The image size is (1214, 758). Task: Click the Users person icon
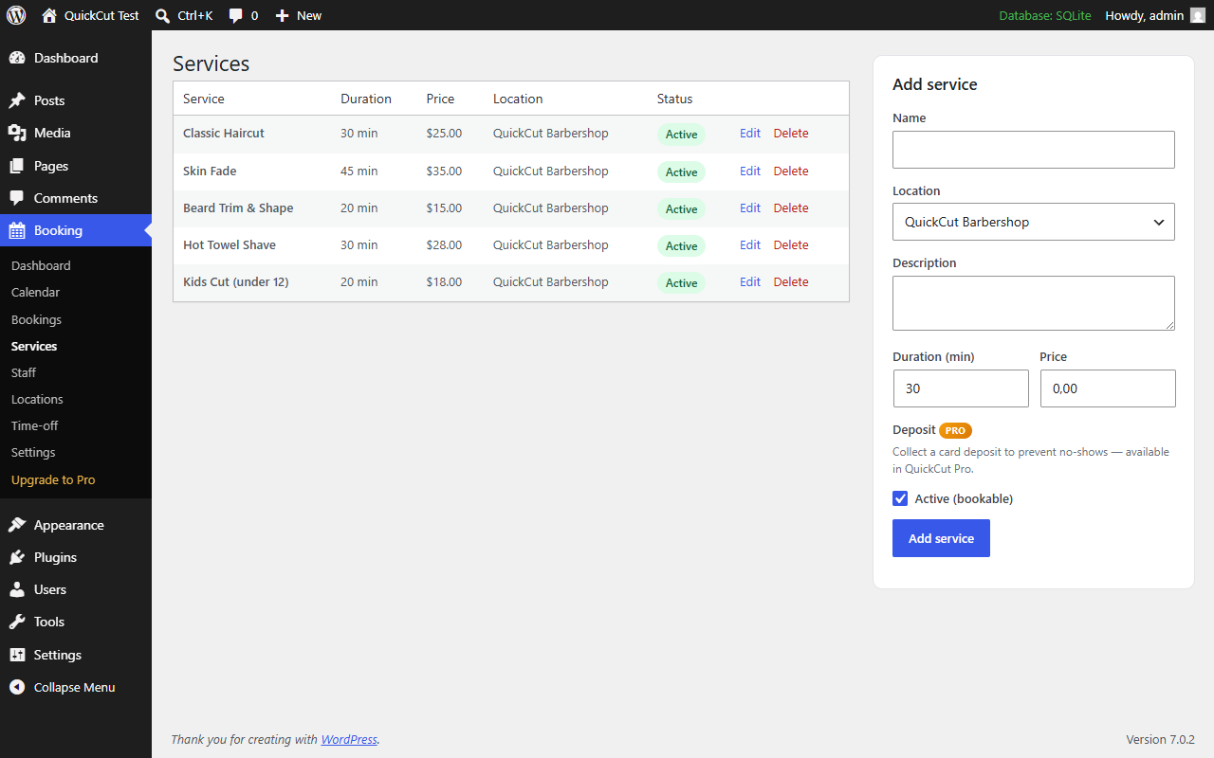17,589
